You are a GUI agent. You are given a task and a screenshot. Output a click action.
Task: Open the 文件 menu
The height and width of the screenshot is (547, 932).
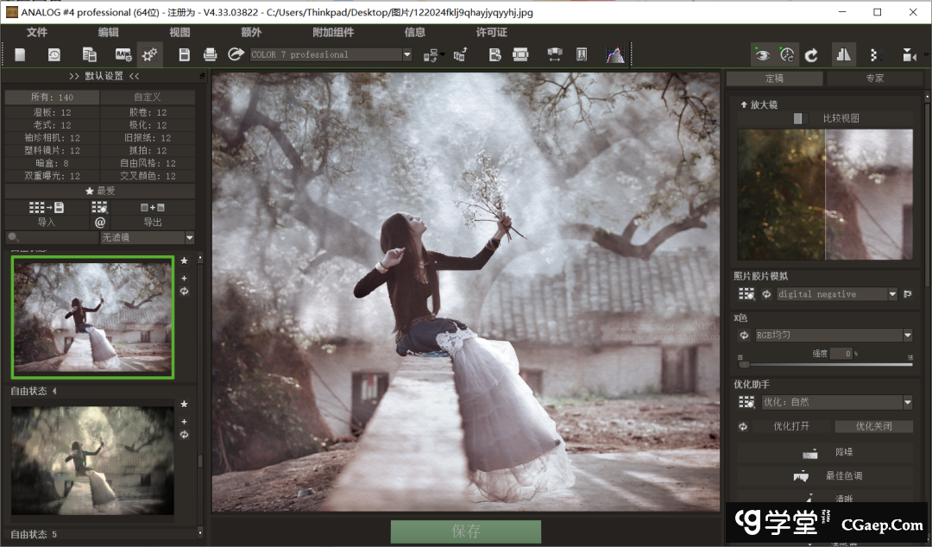[37, 32]
